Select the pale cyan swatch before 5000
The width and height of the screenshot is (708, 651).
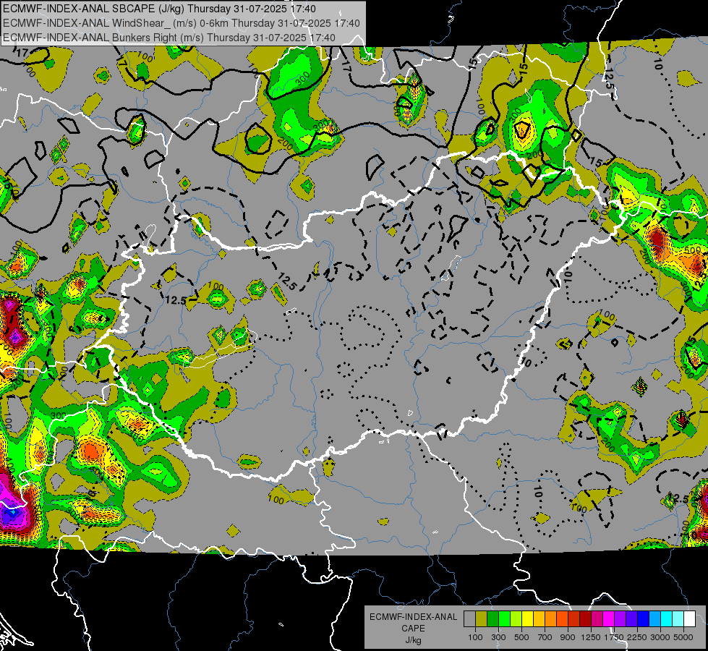[x=678, y=619]
